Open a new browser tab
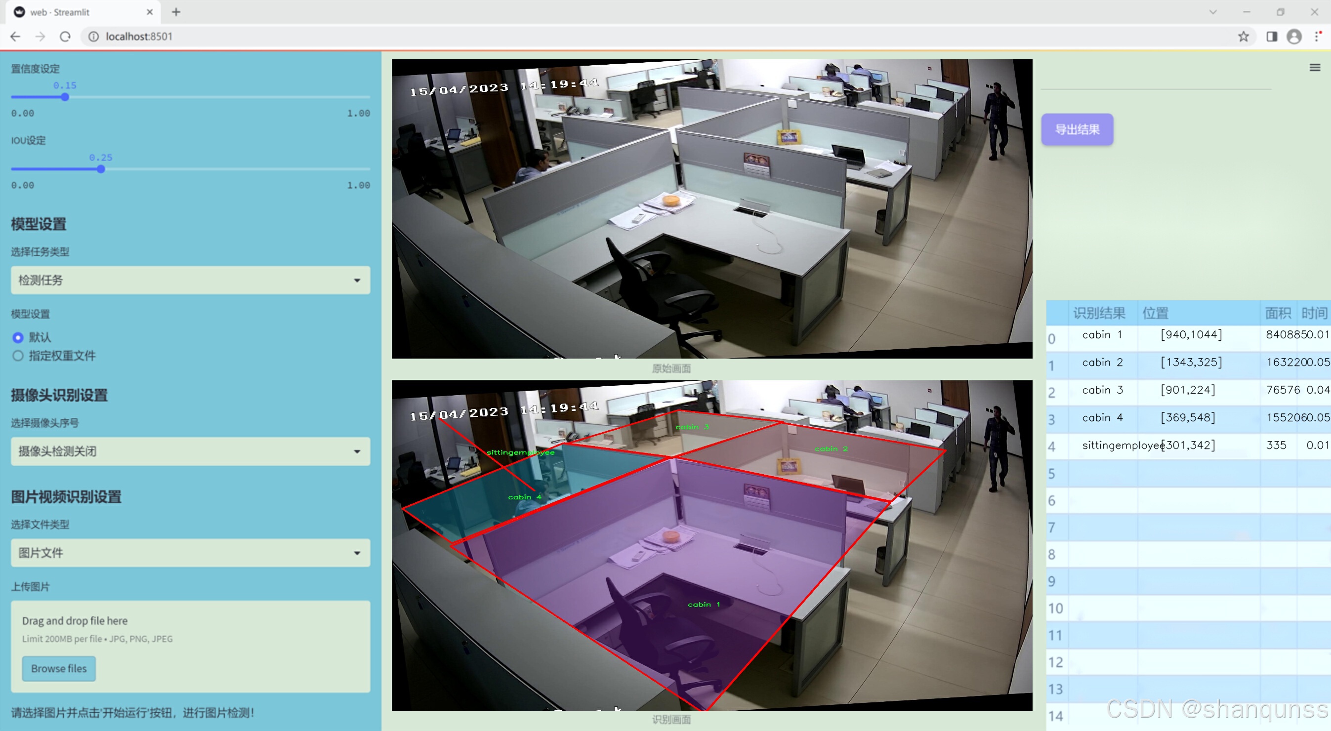1331x731 pixels. [x=176, y=12]
